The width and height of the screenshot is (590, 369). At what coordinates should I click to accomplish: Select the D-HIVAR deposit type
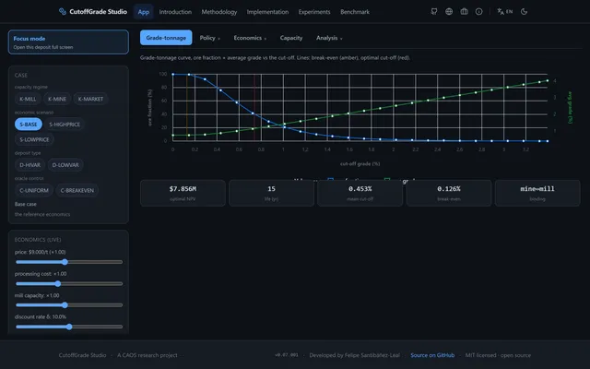click(x=30, y=165)
